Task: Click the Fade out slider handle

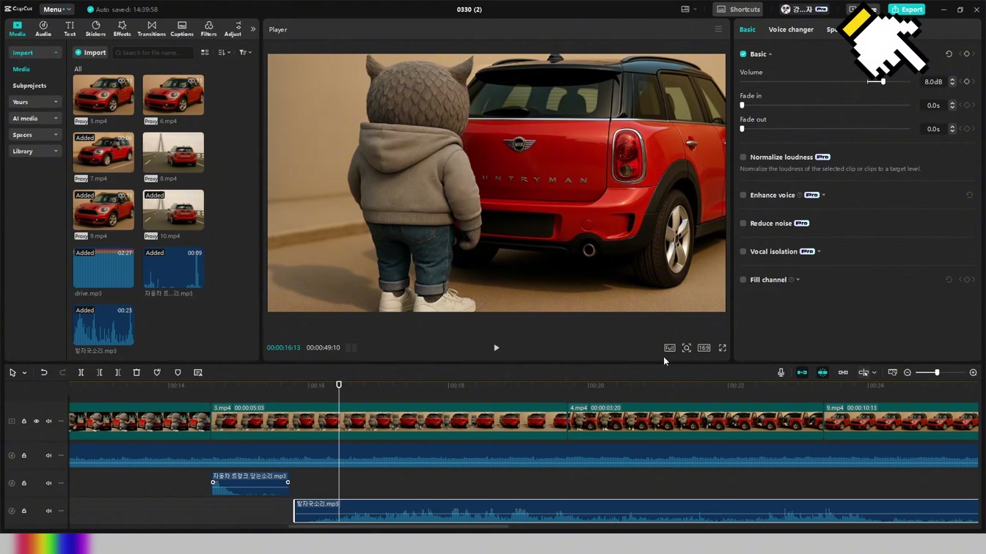Action: [x=742, y=129]
